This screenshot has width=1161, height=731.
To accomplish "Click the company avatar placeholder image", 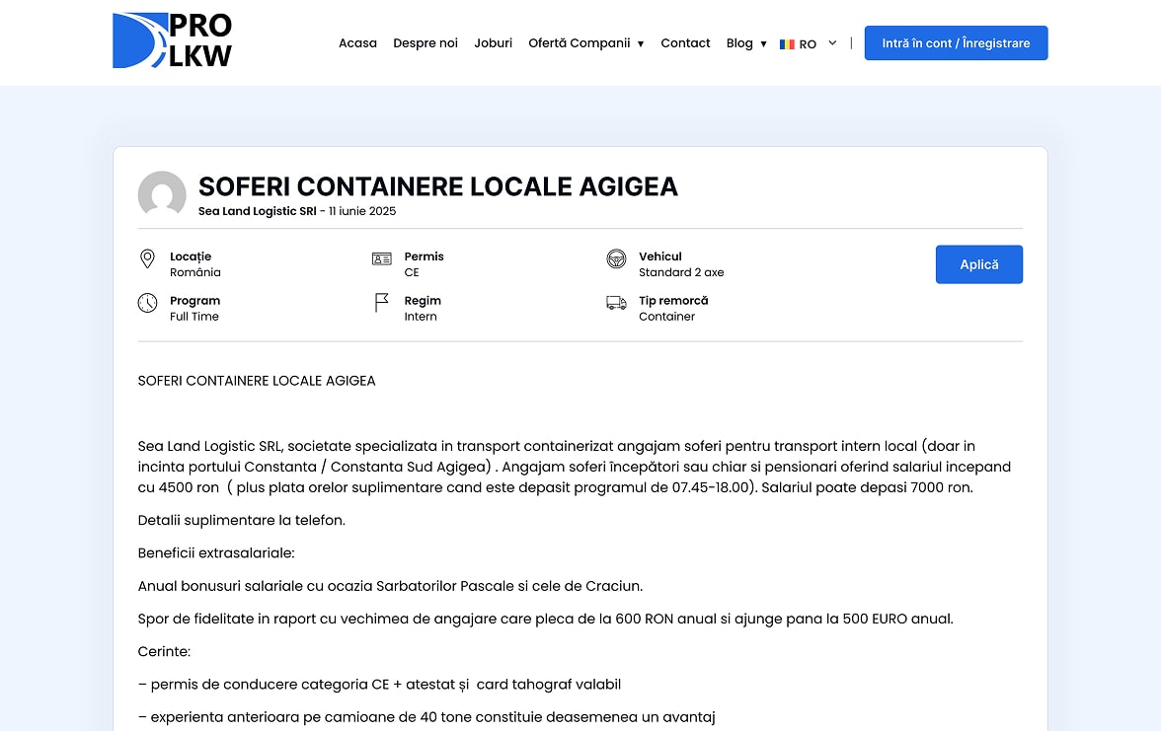I will [162, 194].
